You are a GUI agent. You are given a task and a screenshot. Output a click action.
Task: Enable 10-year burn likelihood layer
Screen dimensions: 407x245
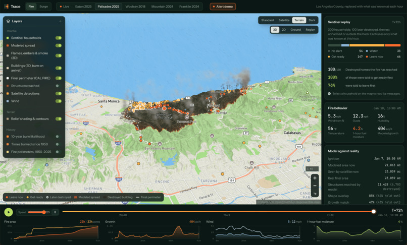coord(58,137)
